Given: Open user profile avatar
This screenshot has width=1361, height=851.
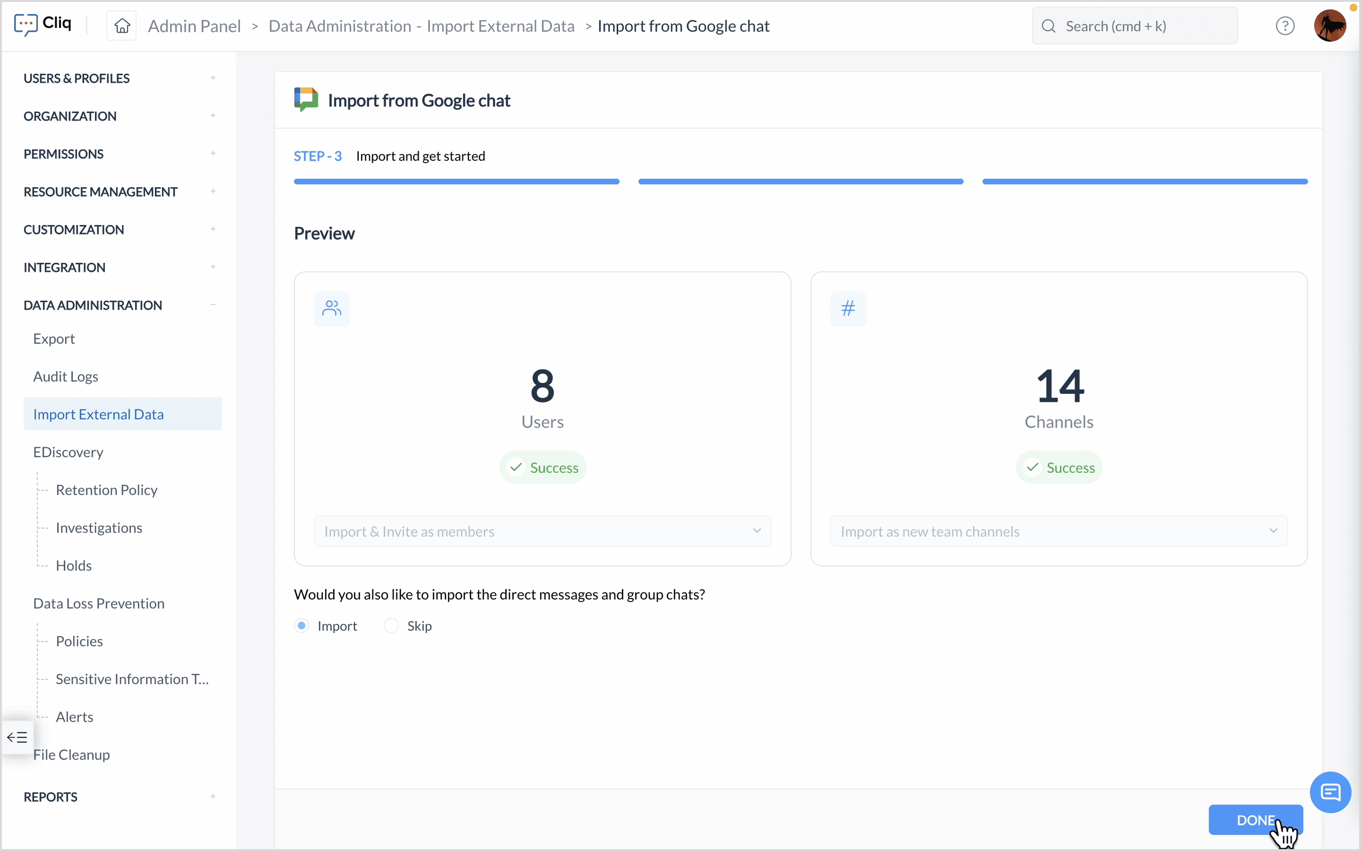Looking at the screenshot, I should click(1329, 26).
